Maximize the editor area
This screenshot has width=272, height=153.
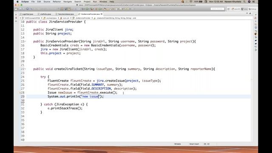tap(250, 13)
